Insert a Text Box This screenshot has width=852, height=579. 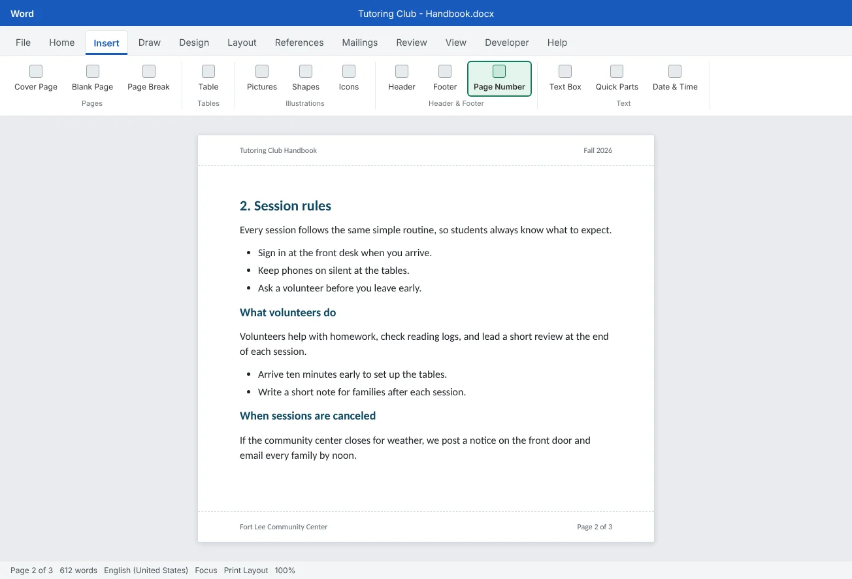click(565, 78)
